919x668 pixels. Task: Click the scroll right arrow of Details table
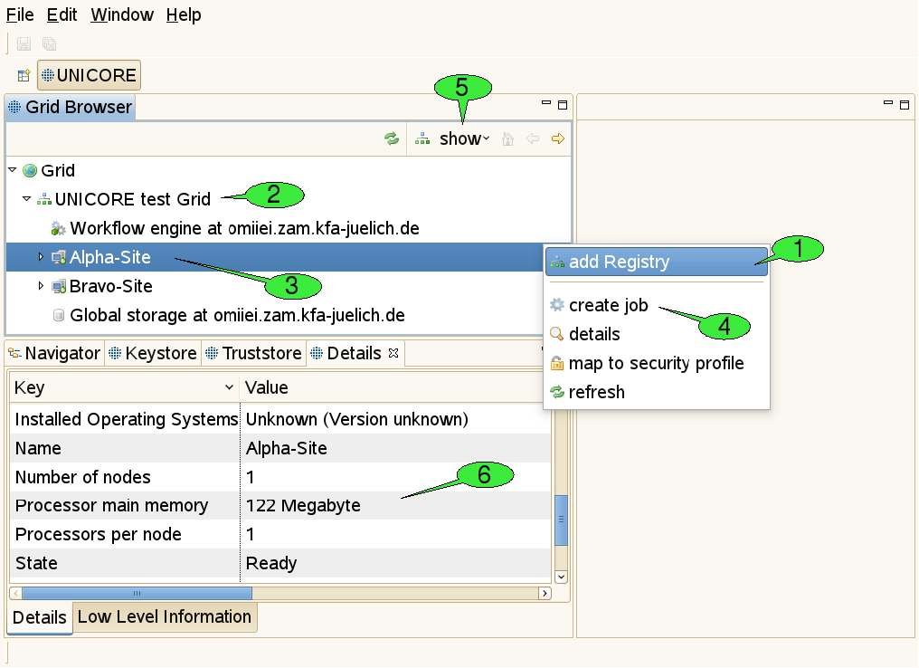[545, 593]
